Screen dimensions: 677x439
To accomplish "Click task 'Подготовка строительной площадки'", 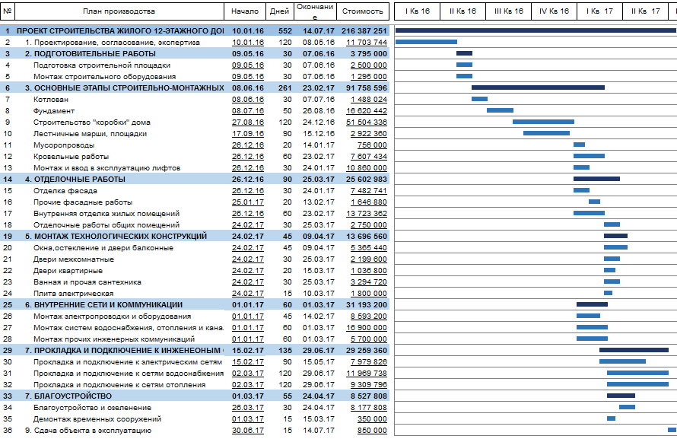I will [x=102, y=65].
